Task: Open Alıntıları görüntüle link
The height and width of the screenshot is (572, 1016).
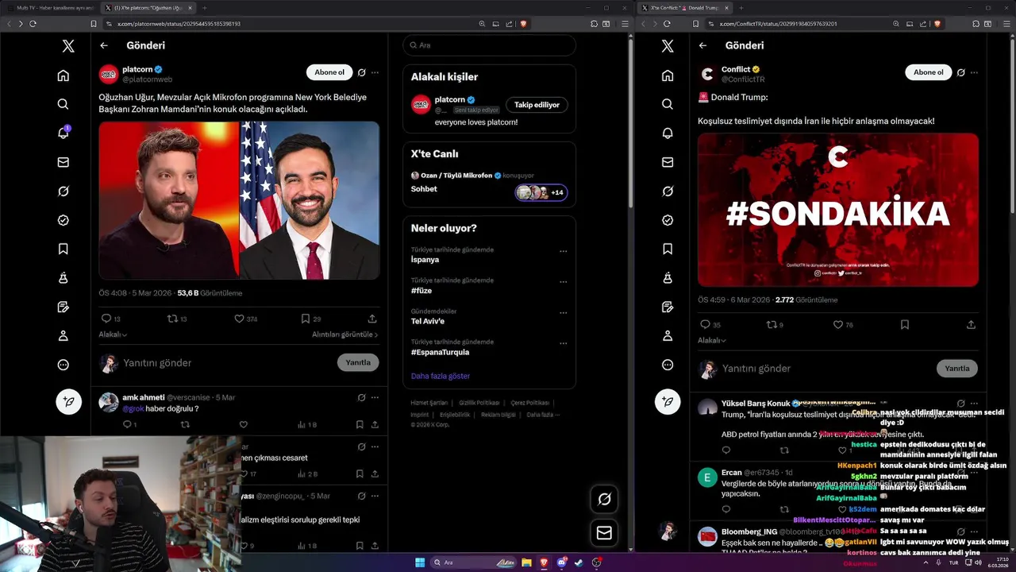Action: point(344,334)
